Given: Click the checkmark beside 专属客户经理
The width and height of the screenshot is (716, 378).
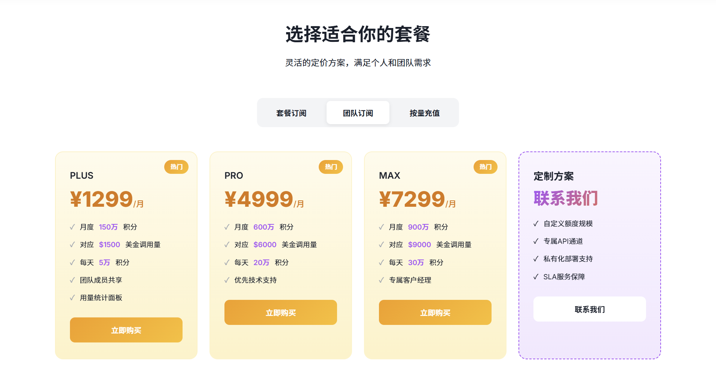Looking at the screenshot, I should [x=381, y=280].
